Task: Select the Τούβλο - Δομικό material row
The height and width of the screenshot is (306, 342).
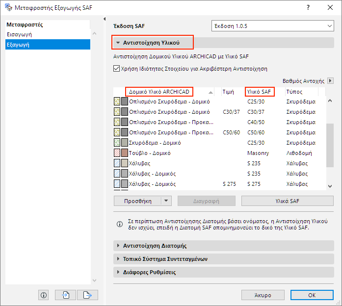Action: click(219, 153)
